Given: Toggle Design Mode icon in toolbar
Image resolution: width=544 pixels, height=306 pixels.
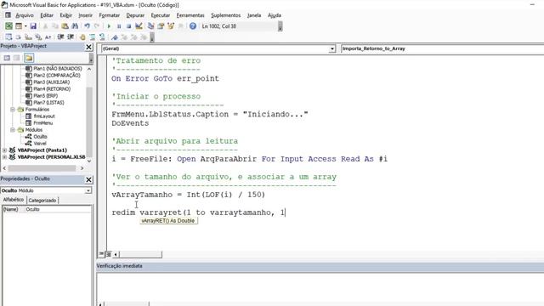Looking at the screenshot, I should click(x=139, y=26).
